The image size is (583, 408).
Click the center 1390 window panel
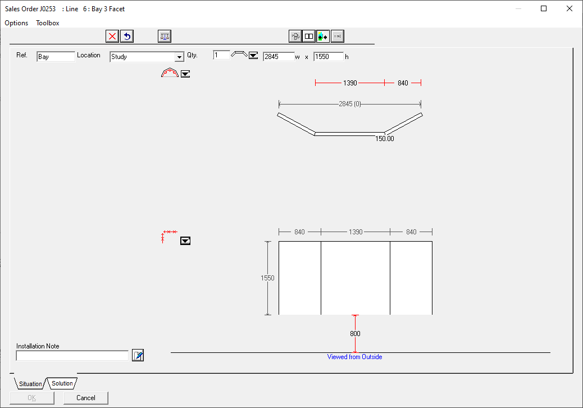coord(356,278)
